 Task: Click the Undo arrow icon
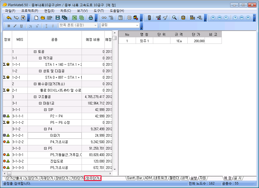pyautogui.click(x=9, y=18)
